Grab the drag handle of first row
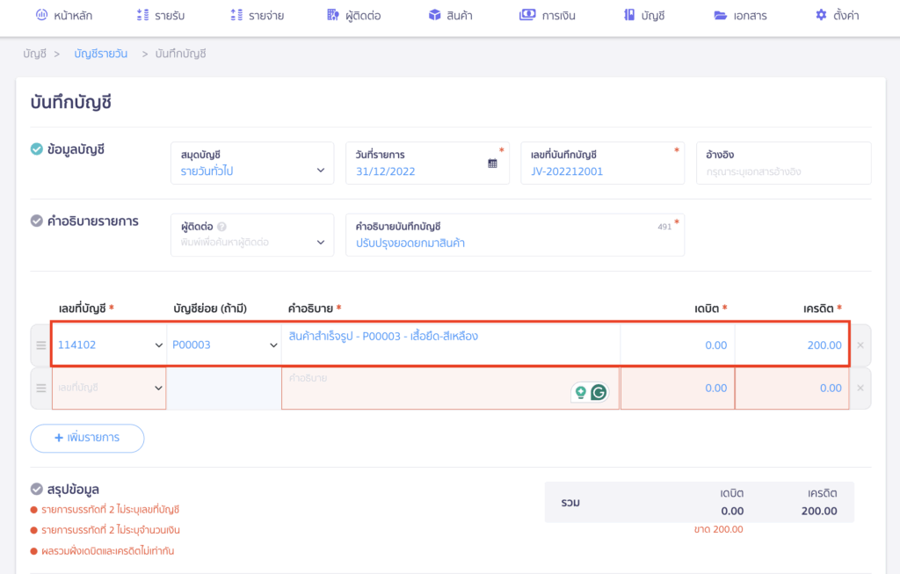 tap(40, 345)
